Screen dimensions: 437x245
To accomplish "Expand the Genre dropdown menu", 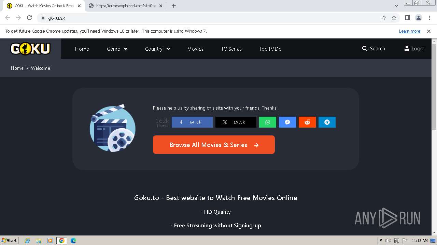I will tap(117, 49).
